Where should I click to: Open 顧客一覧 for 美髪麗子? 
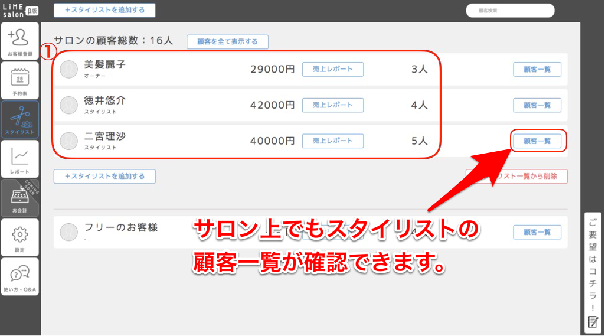[537, 69]
